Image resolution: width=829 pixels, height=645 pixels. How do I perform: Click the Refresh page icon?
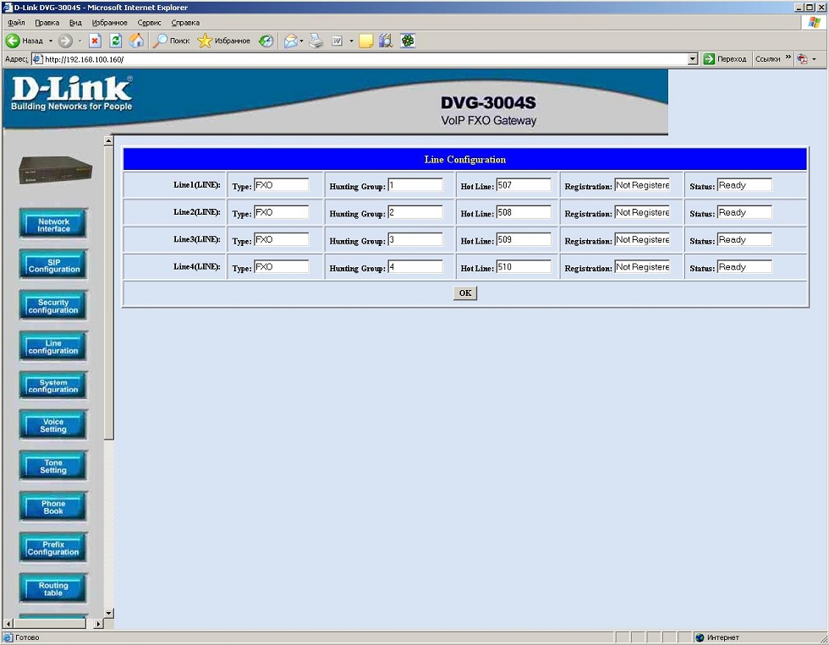[116, 41]
